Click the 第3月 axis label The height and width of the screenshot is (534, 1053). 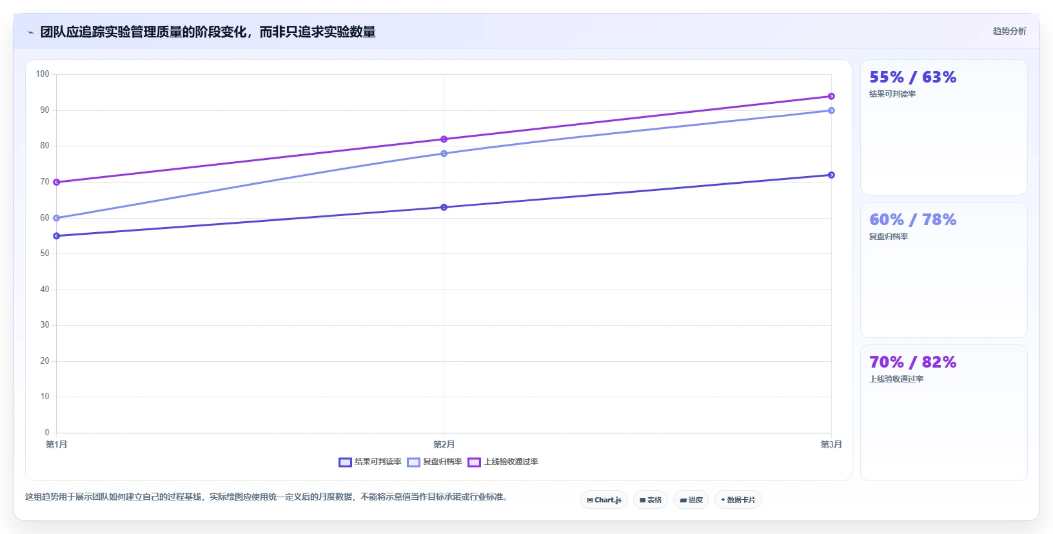[x=831, y=444]
